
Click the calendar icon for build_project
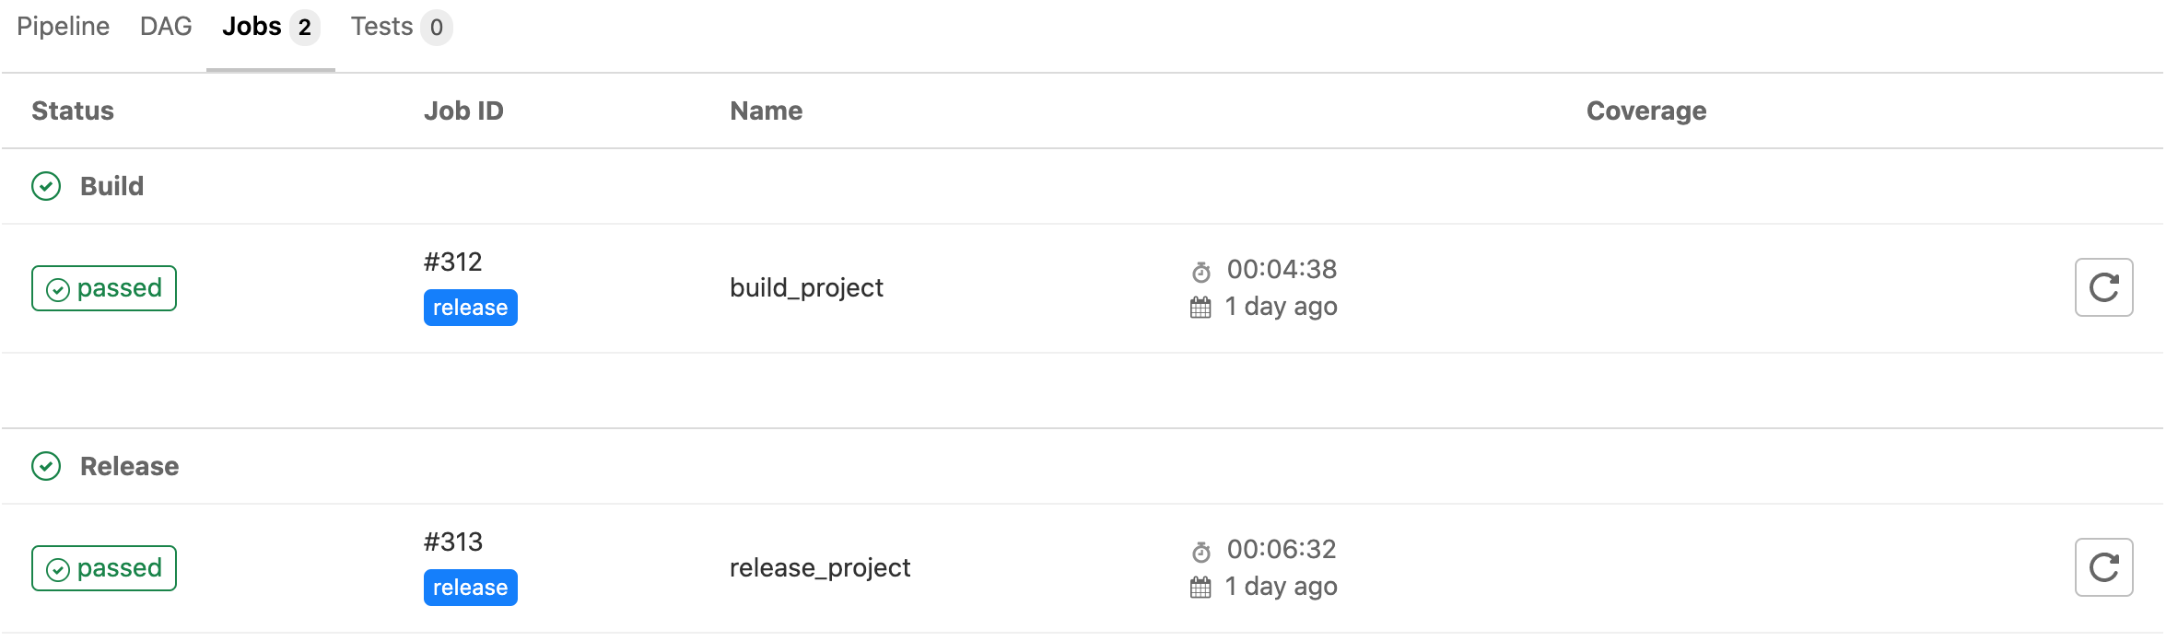click(x=1200, y=308)
